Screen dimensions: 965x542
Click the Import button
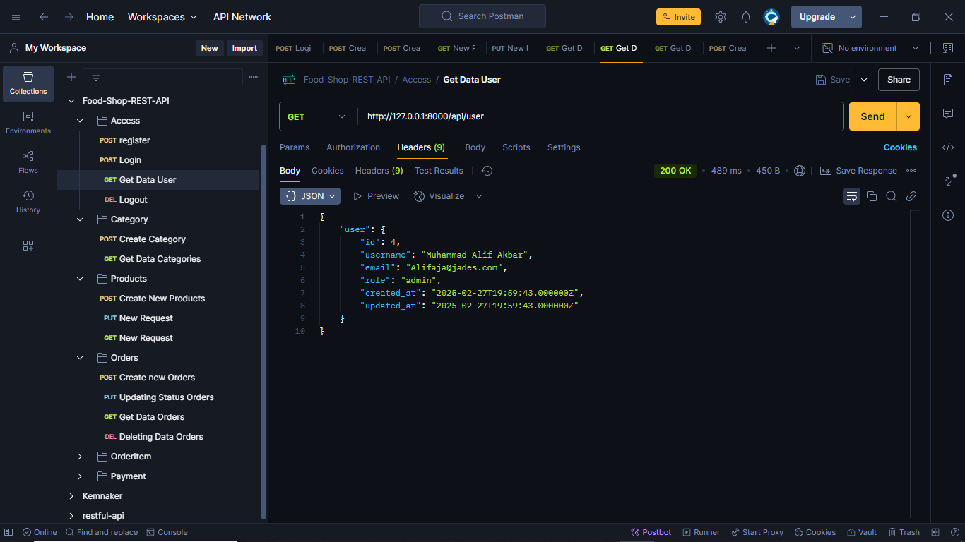244,48
